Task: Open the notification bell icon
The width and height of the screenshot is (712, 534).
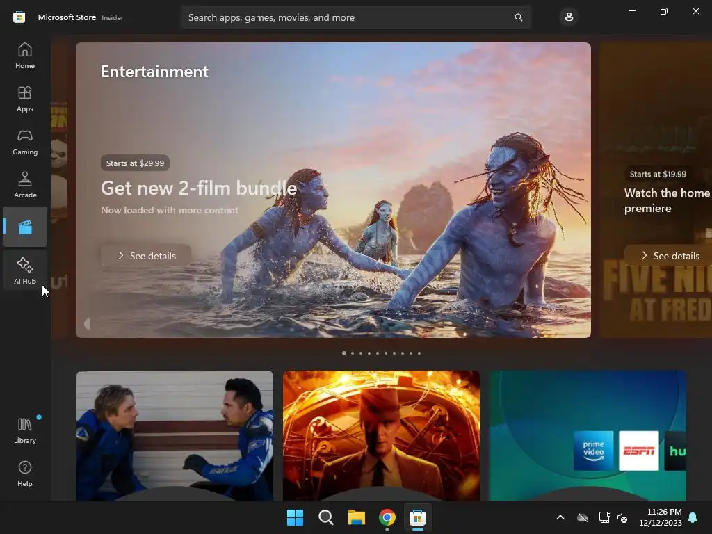Action: [x=693, y=517]
